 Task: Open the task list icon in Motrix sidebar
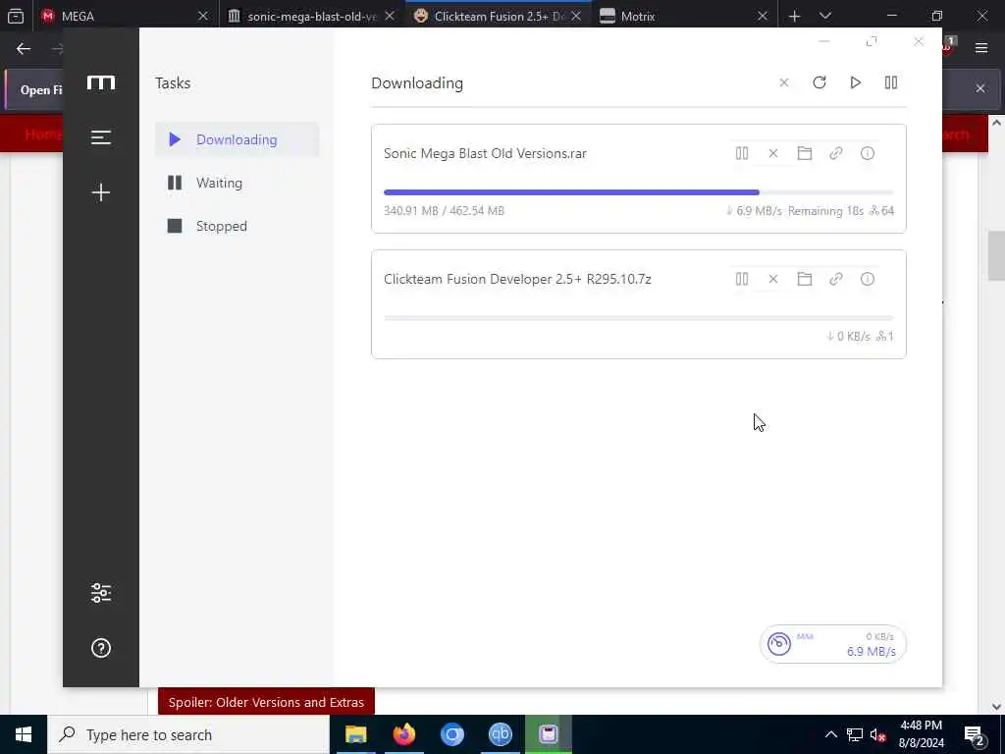101,137
